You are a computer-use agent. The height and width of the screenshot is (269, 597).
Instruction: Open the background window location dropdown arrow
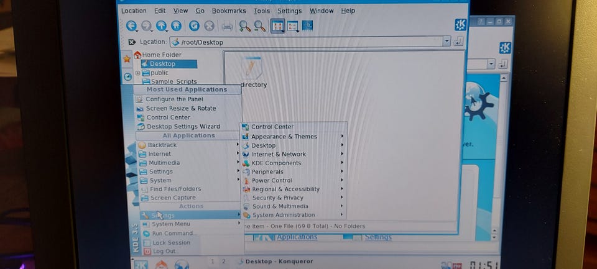(x=491, y=64)
